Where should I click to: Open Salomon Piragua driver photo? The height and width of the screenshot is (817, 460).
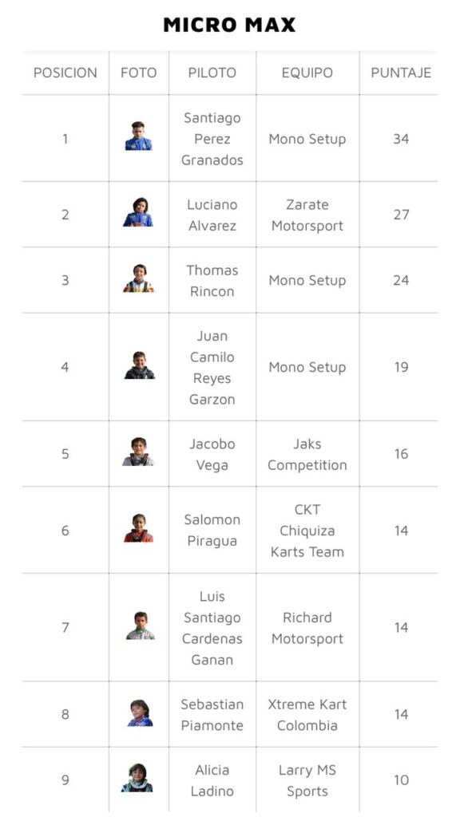pyautogui.click(x=138, y=528)
